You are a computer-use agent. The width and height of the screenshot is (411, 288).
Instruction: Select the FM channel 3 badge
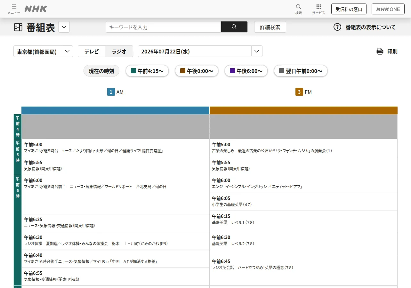[x=299, y=92]
